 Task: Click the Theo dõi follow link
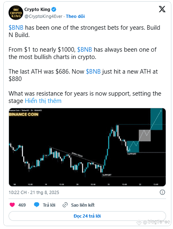click(x=75, y=16)
